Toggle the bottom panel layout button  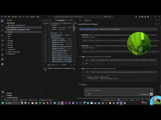[145, 17]
